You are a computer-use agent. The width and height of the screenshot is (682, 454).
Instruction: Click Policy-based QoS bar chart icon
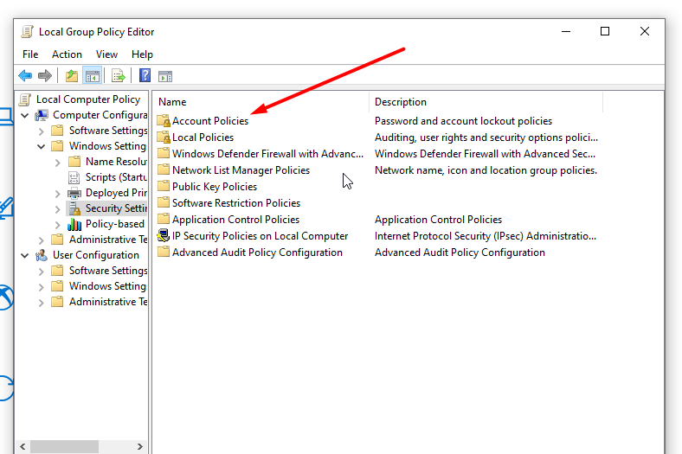(x=74, y=224)
